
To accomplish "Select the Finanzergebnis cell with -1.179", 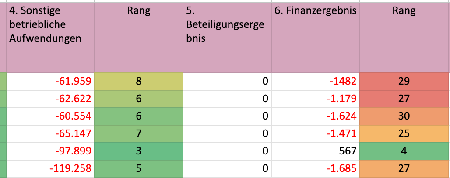I will (316, 99).
